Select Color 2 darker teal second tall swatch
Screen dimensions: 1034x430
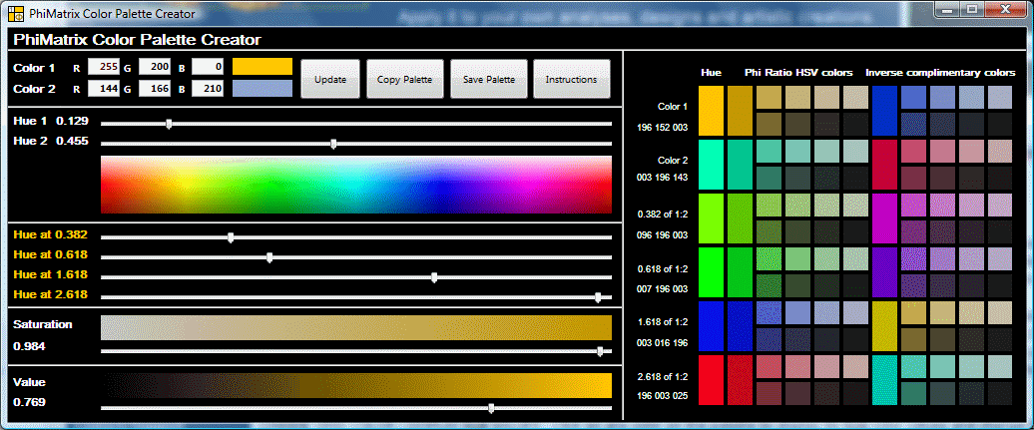740,165
